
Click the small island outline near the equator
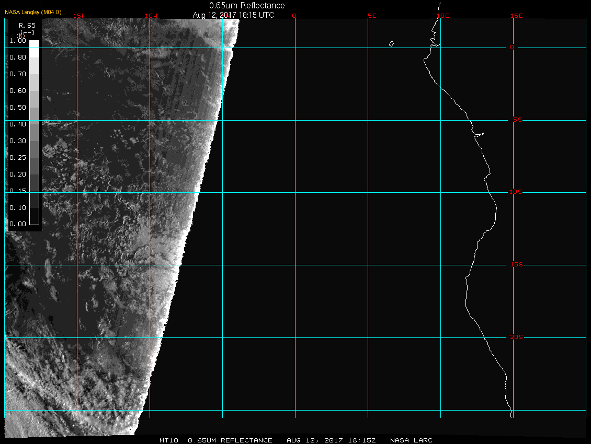point(391,44)
